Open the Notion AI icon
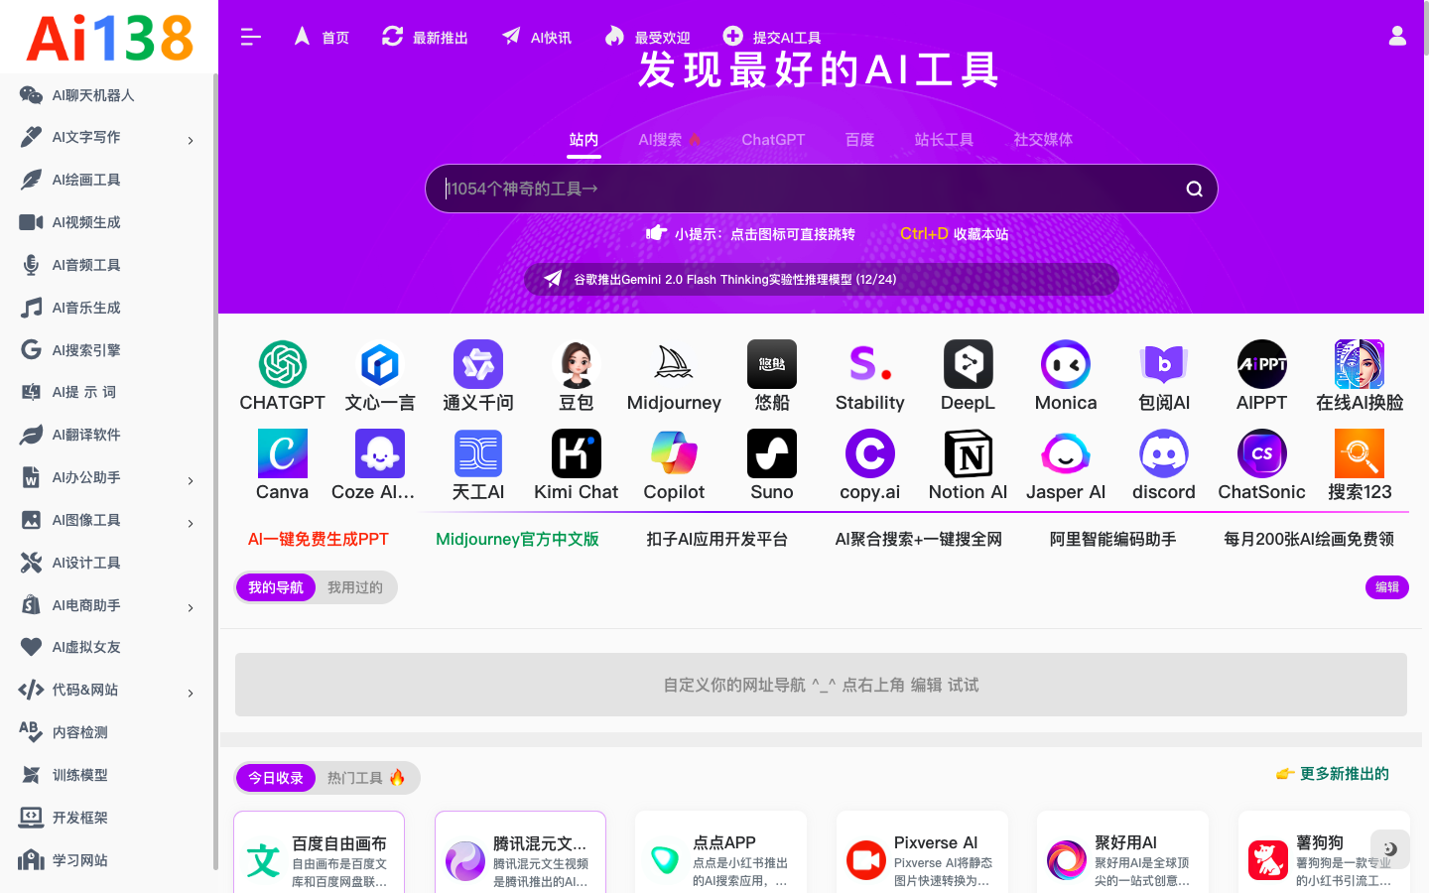Viewport: 1429px width, 893px height. pos(969,453)
